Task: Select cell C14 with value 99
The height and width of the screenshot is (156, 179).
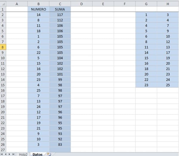Action: pyautogui.click(x=60, y=79)
